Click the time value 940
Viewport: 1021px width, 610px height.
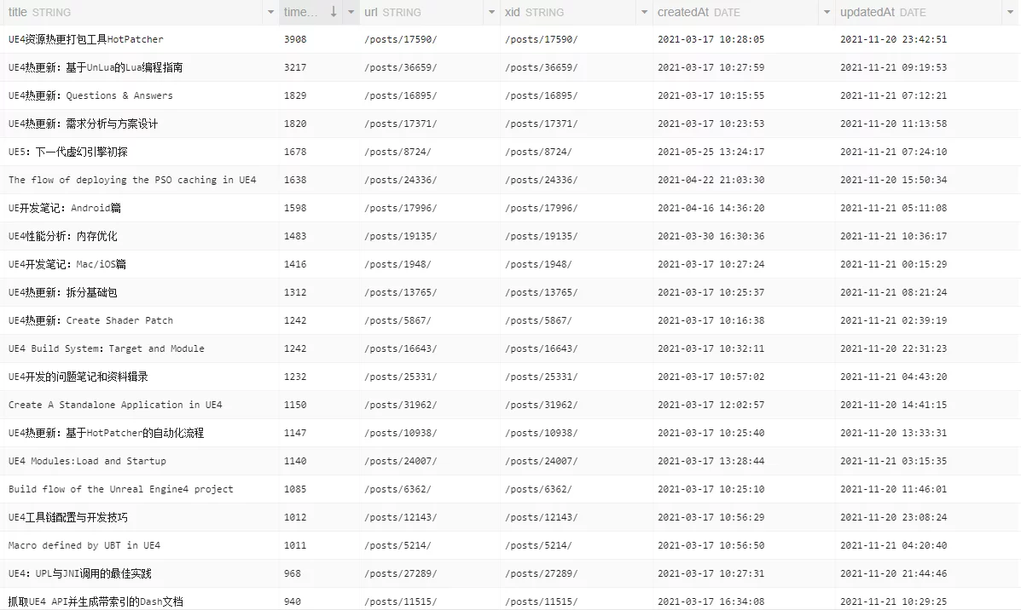pos(293,601)
